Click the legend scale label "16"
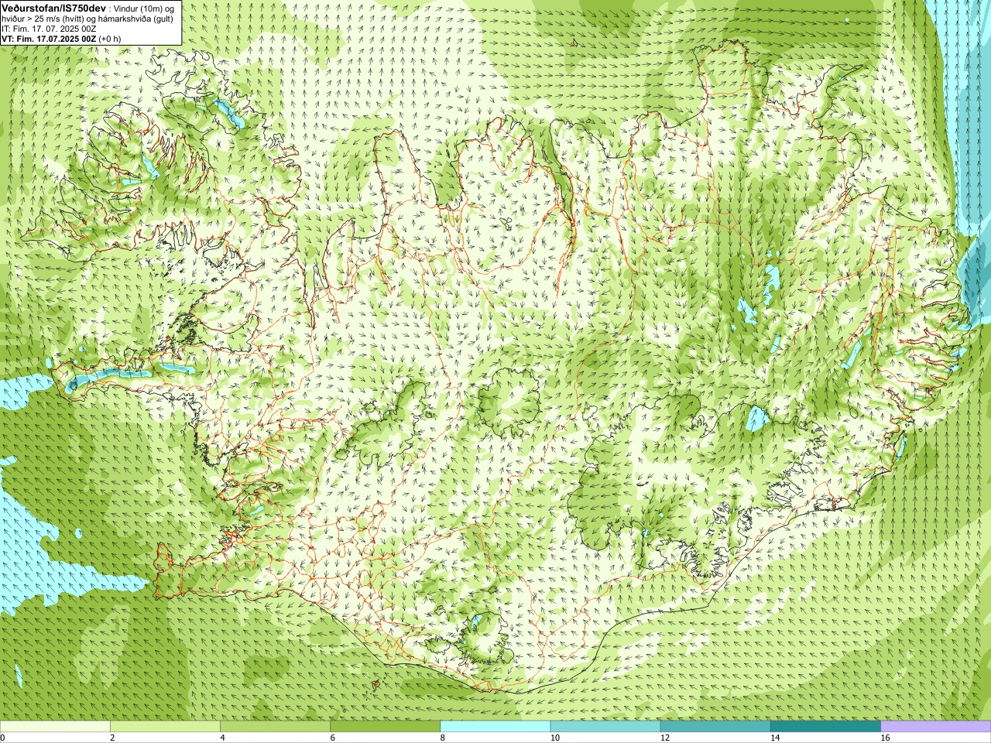Screen dimensions: 991x743 [x=885, y=738]
